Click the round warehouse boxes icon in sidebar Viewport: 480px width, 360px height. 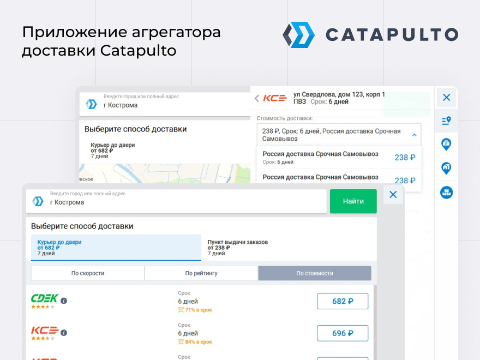(446, 193)
